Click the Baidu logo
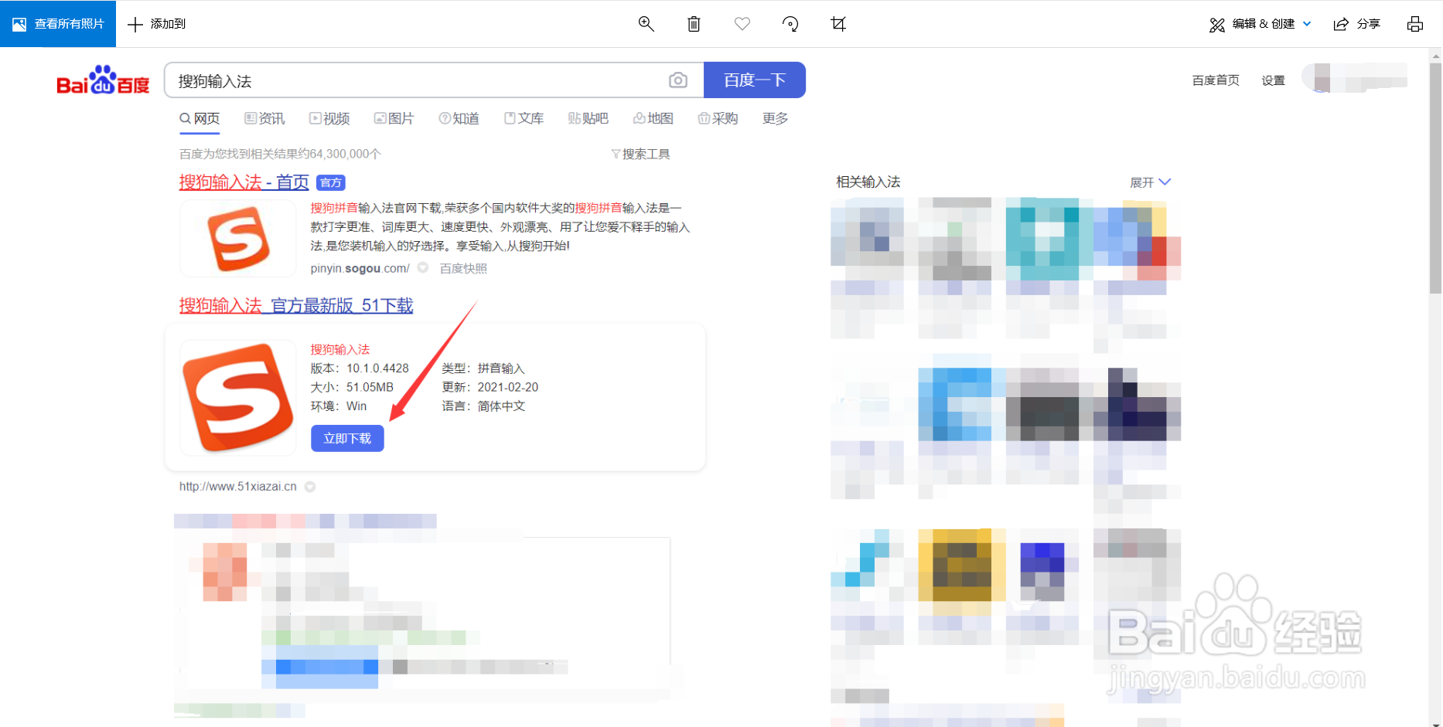 point(103,83)
